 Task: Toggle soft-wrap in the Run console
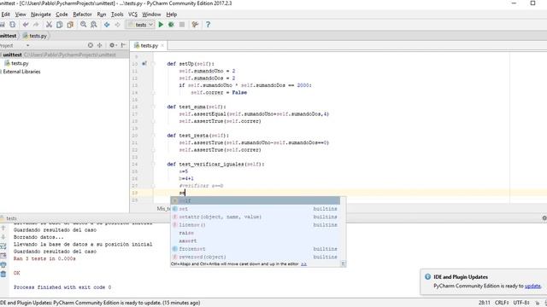pos(3,246)
